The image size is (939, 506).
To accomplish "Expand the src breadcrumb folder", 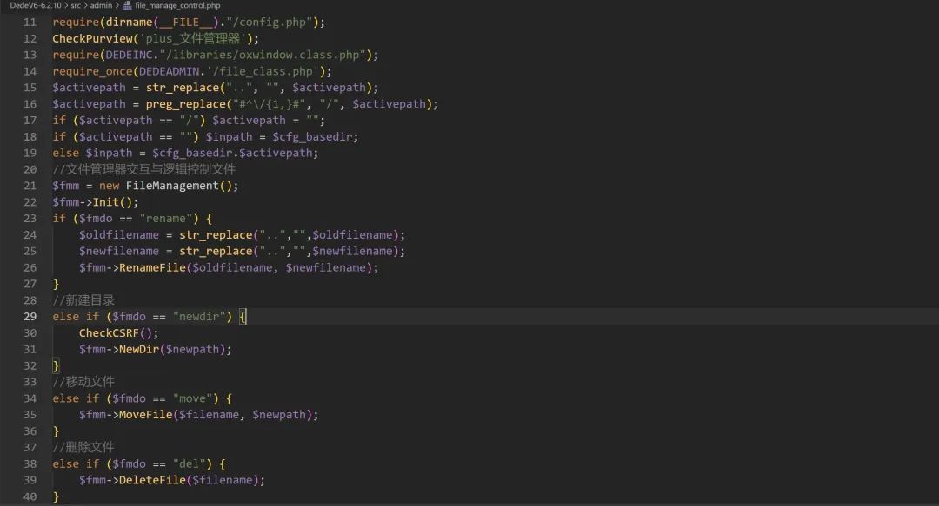I will [76, 5].
